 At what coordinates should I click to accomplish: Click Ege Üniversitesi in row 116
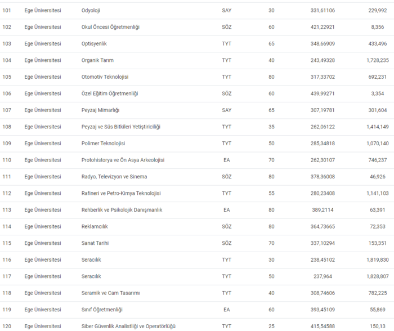(43, 260)
